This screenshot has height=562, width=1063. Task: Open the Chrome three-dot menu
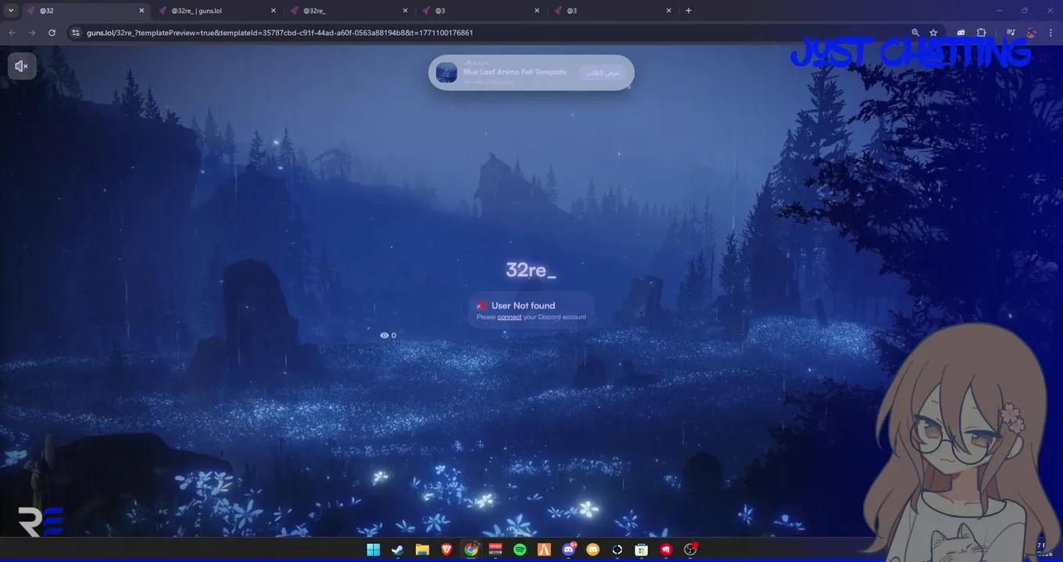[x=1051, y=33]
